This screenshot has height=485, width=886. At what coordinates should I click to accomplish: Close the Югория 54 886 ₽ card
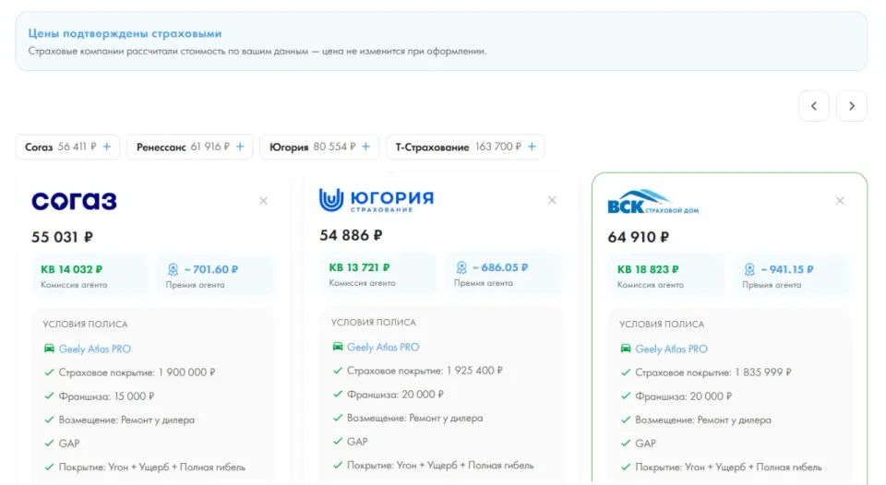(x=552, y=200)
